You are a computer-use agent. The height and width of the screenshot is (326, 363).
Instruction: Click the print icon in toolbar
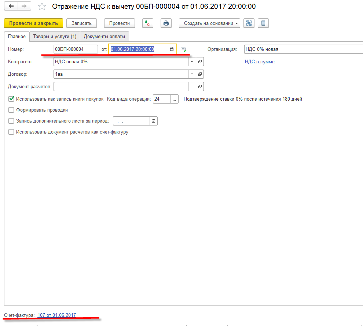pos(166,23)
